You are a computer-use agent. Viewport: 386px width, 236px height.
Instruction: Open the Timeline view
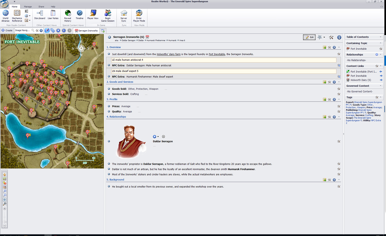click(x=80, y=15)
